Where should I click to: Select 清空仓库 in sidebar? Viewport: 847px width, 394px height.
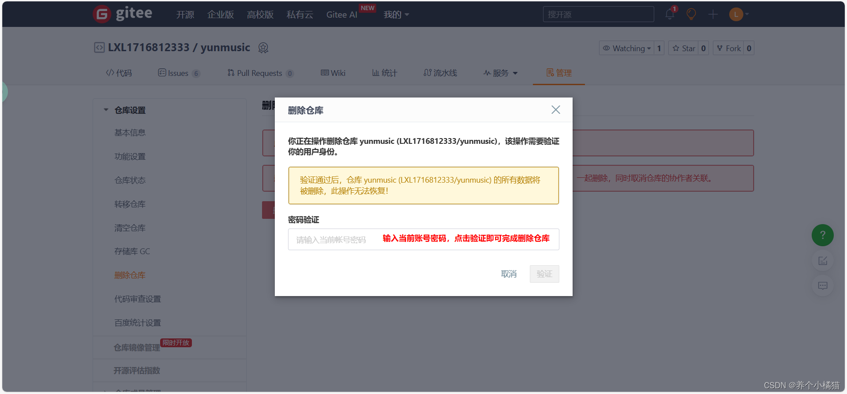pyautogui.click(x=130, y=228)
